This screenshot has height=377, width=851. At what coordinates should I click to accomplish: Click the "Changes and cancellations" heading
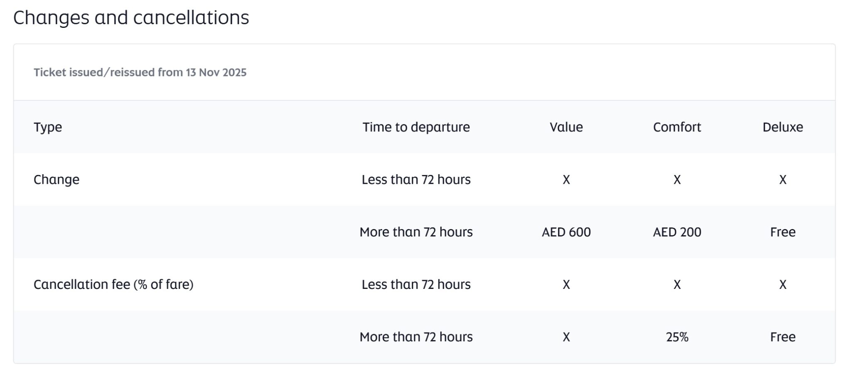131,18
